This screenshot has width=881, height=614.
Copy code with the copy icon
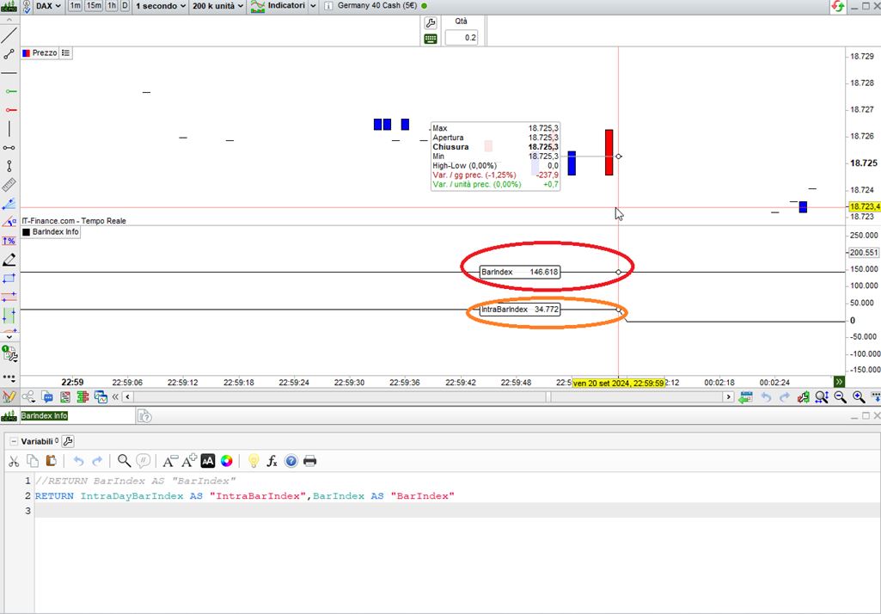(x=33, y=462)
